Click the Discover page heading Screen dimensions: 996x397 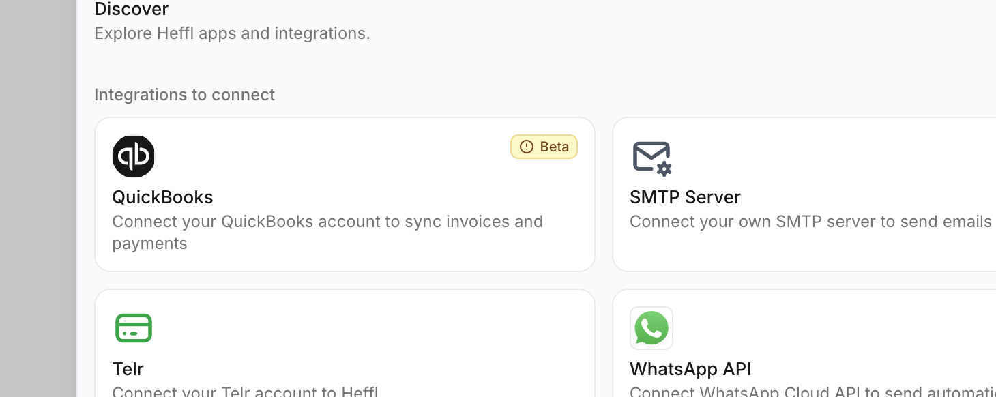(x=131, y=10)
